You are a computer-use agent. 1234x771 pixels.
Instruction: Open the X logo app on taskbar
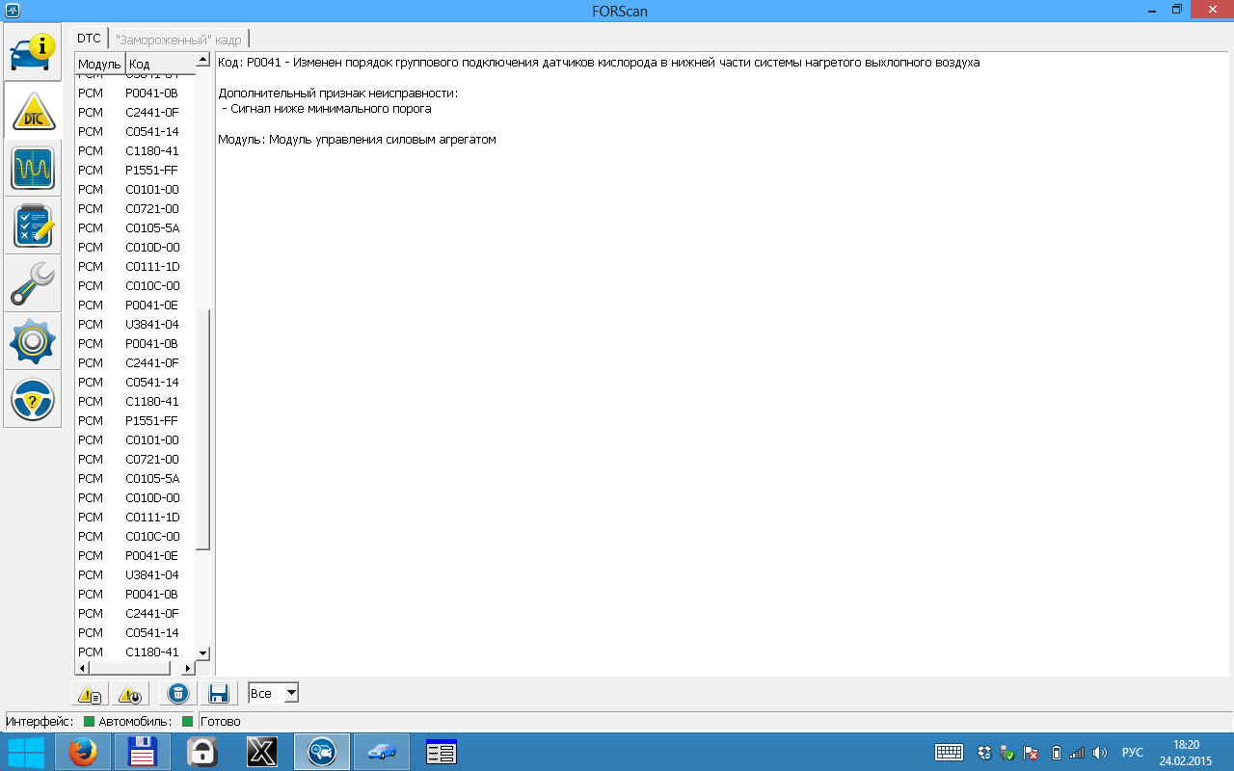pos(262,752)
